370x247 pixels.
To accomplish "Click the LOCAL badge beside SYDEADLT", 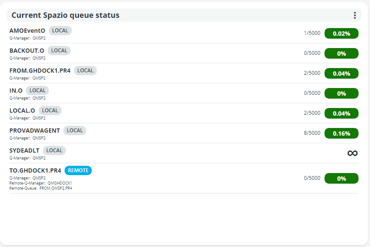I will (54, 150).
